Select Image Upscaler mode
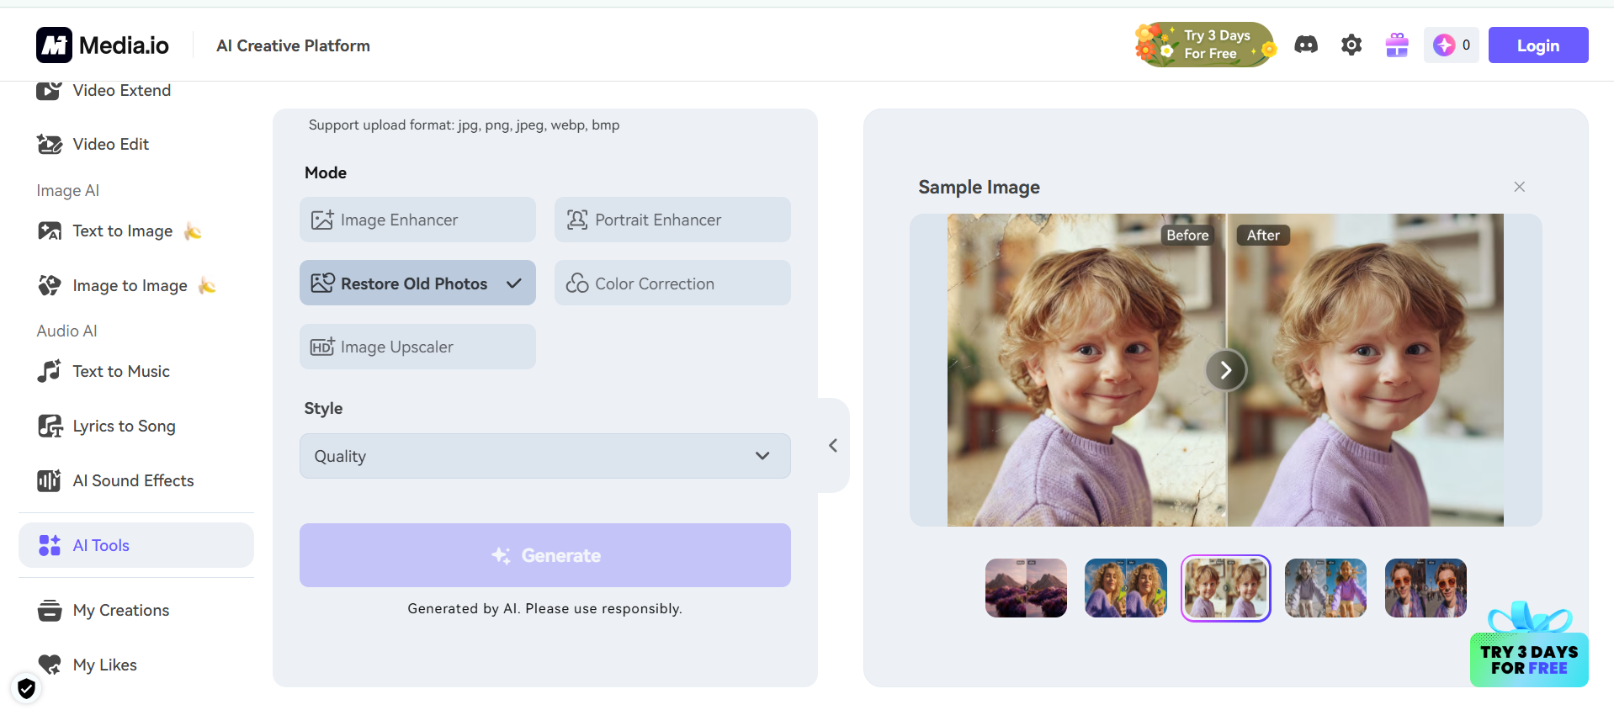1614x710 pixels. click(x=417, y=347)
